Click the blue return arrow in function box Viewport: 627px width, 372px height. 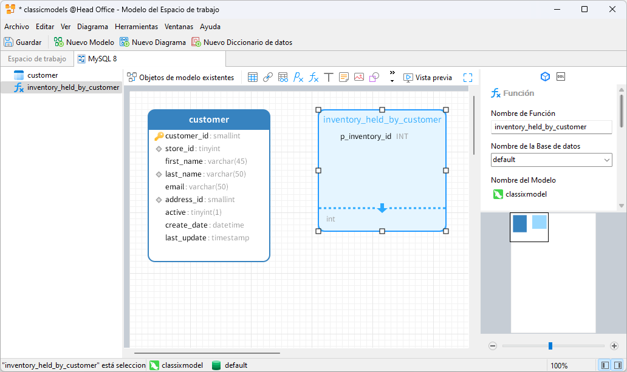(382, 208)
